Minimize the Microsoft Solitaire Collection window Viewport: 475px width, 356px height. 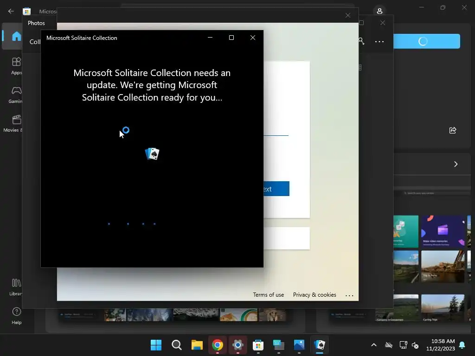(210, 38)
